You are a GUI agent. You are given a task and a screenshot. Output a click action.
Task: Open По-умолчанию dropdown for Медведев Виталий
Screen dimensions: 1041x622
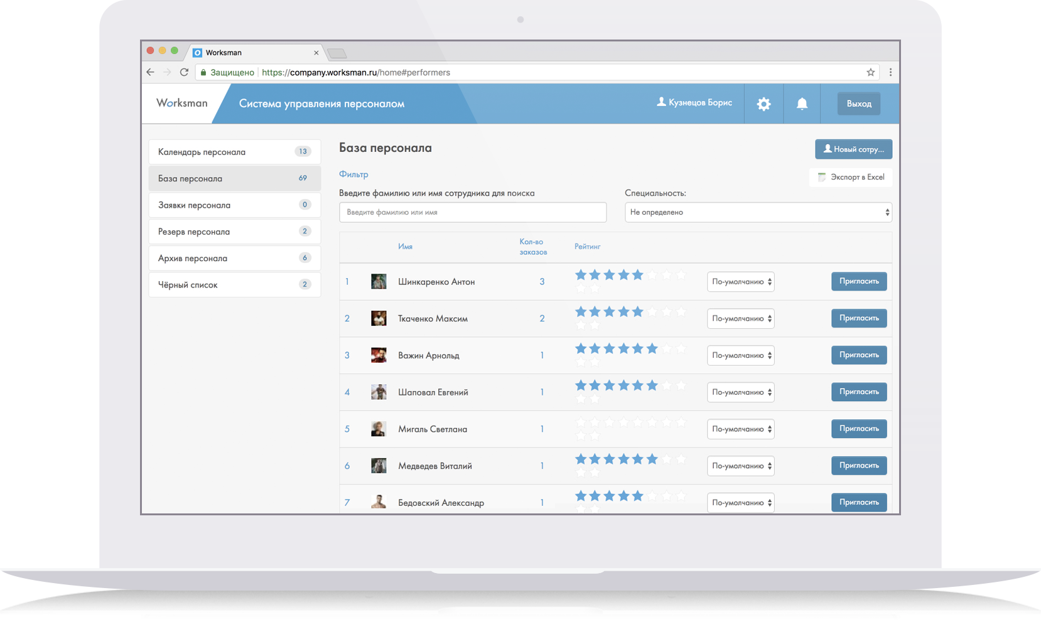click(x=741, y=466)
